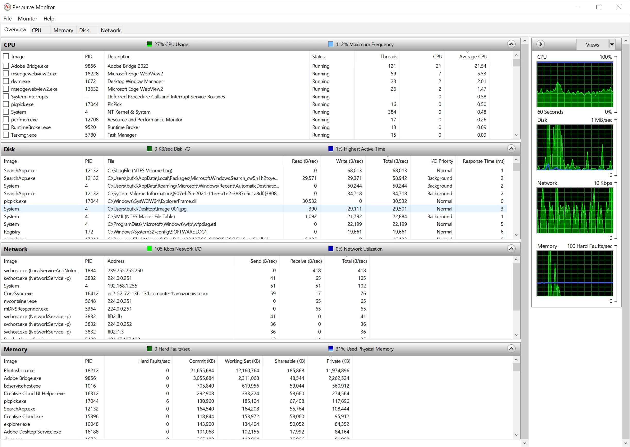Switch to the Memory tab
The height and width of the screenshot is (447, 630).
click(x=63, y=30)
